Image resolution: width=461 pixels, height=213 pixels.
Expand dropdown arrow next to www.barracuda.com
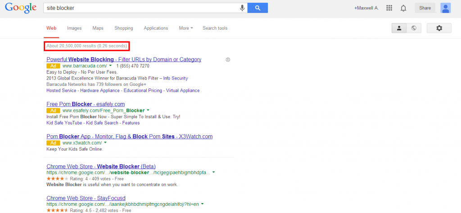click(111, 66)
